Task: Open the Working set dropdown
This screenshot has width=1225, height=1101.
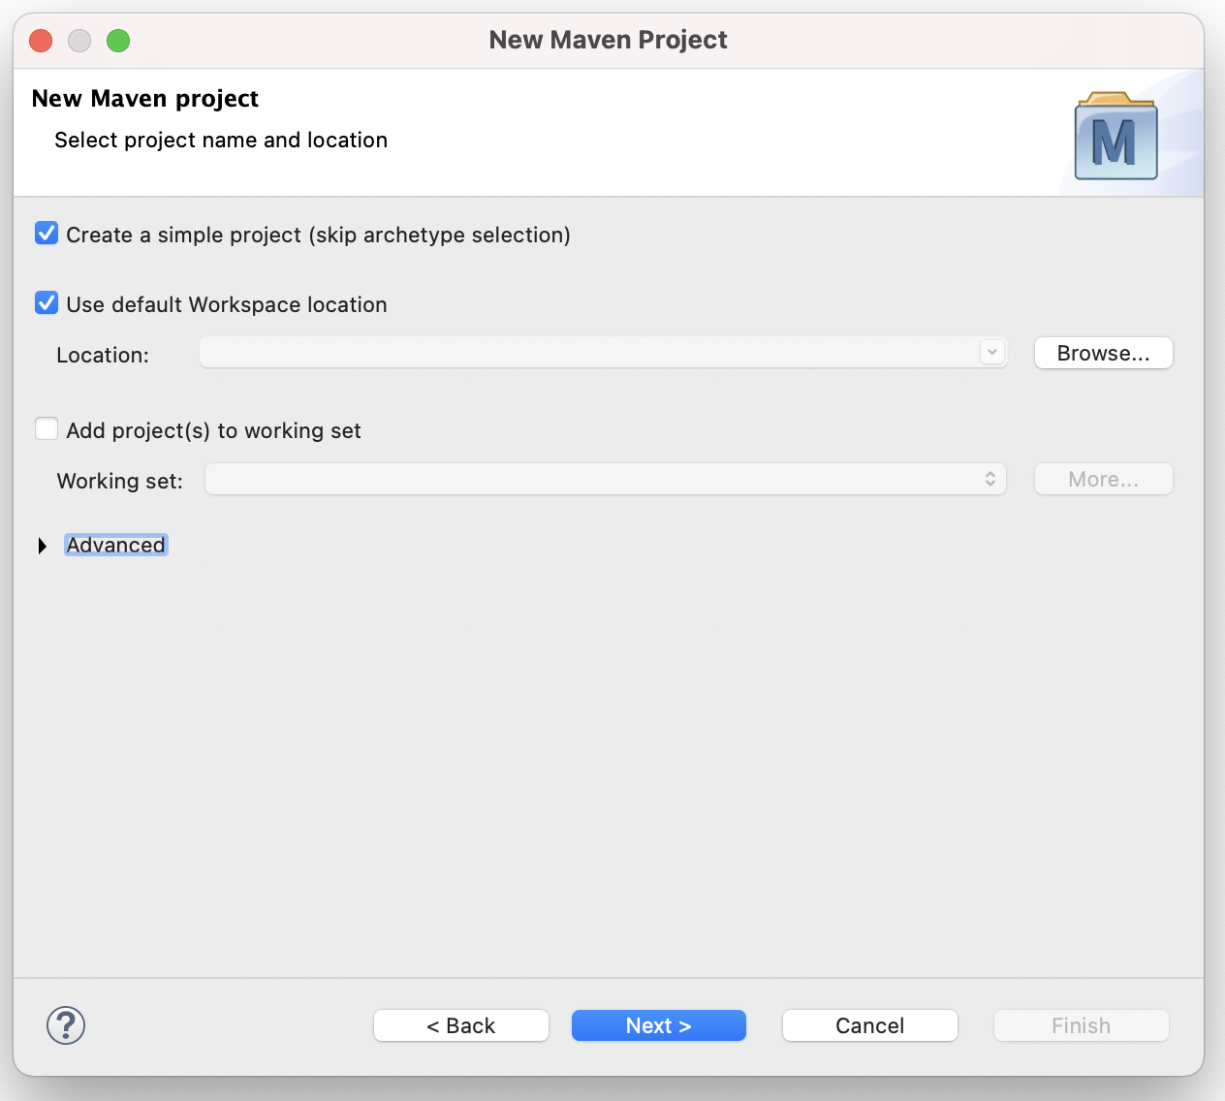Action: click(x=606, y=479)
